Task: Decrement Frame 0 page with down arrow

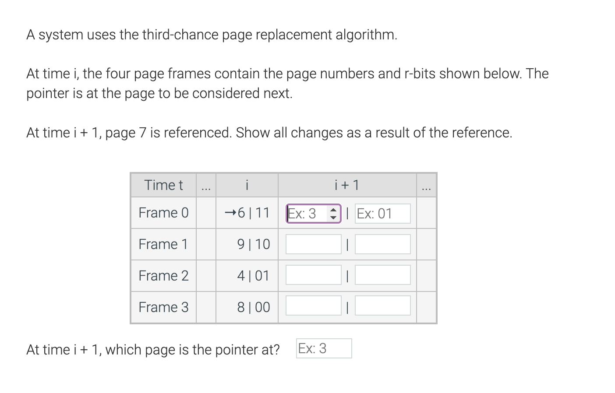Action: point(333,218)
